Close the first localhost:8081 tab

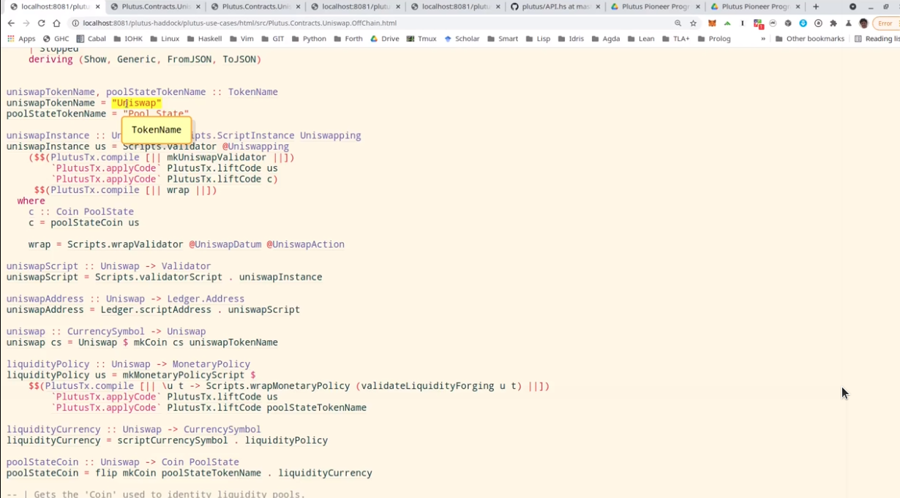[98, 7]
